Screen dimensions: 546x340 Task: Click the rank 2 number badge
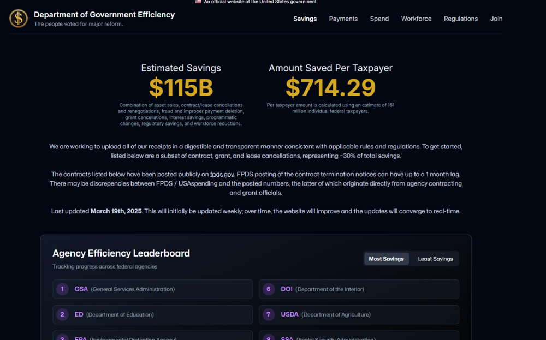coord(62,314)
